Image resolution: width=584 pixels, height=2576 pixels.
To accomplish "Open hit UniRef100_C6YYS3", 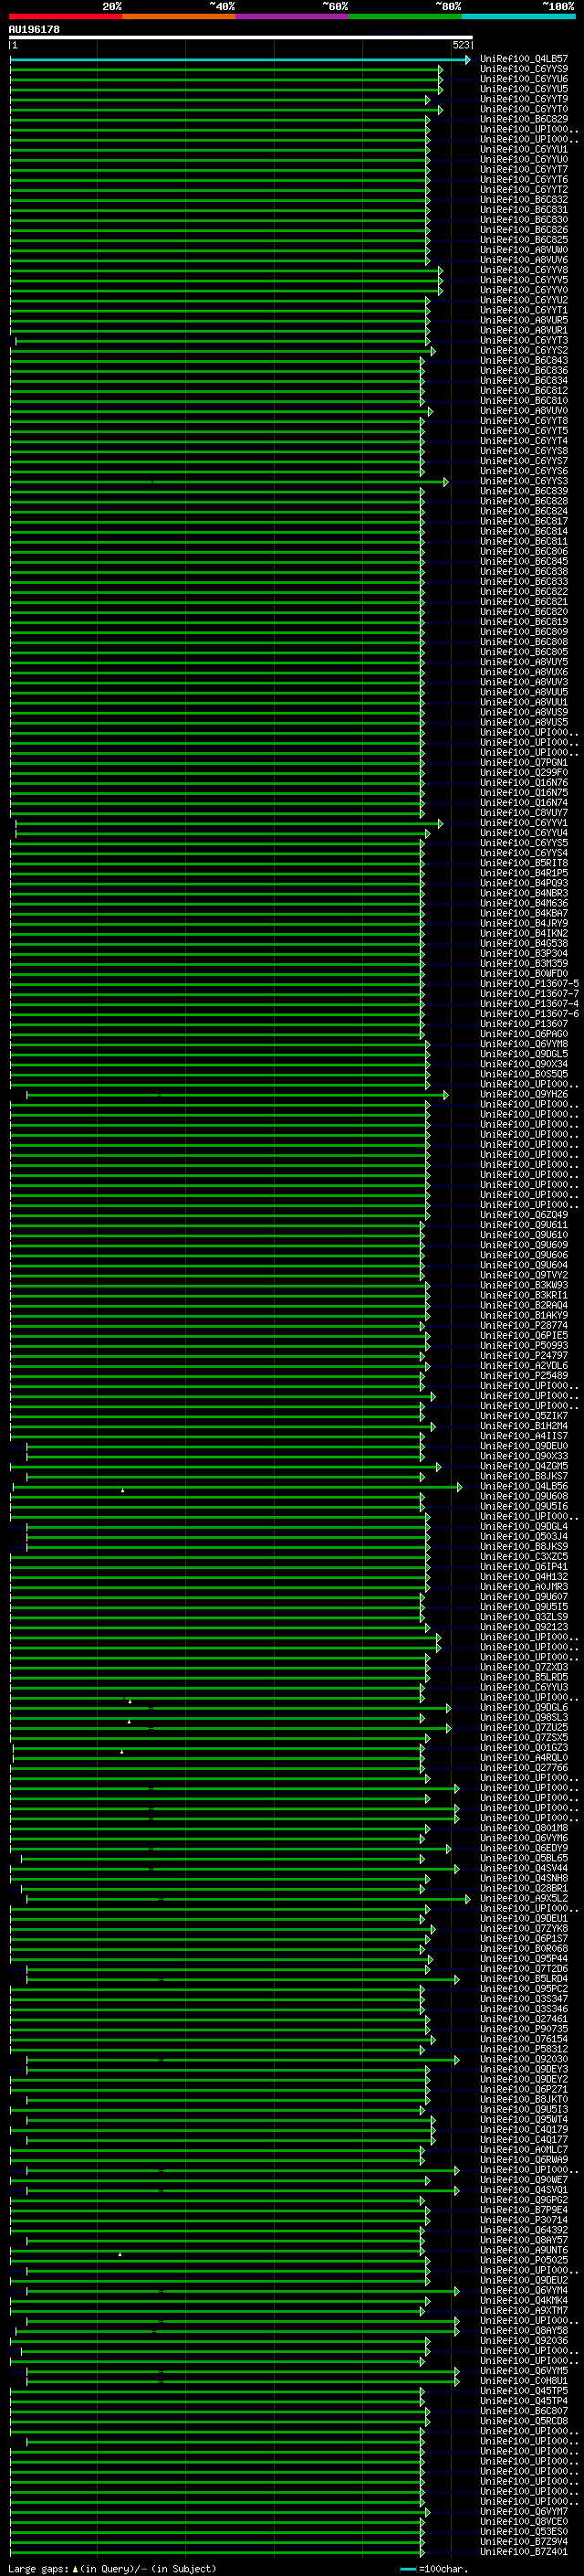I will (x=524, y=481).
